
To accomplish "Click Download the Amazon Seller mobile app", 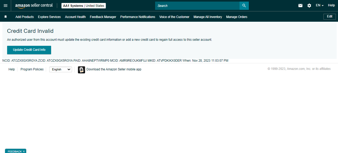I will pyautogui.click(x=114, y=69).
